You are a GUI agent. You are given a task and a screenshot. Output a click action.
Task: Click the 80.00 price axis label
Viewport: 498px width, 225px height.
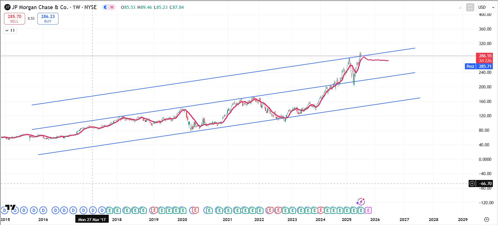tap(484, 130)
